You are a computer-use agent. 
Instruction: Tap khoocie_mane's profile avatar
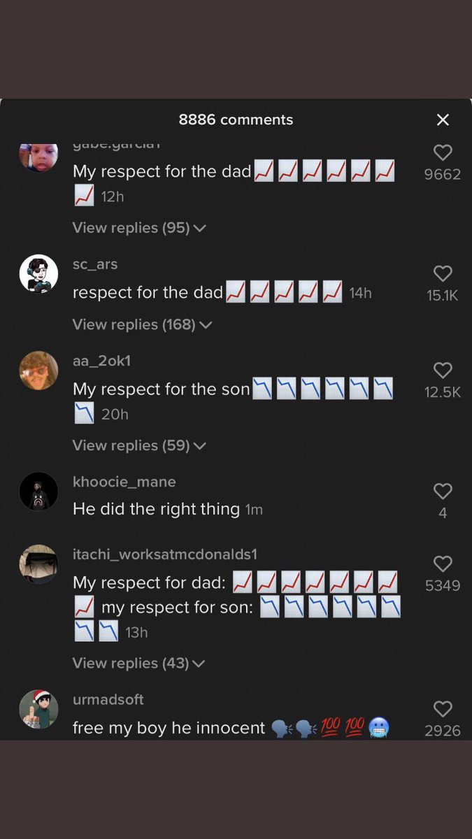[x=38, y=492]
